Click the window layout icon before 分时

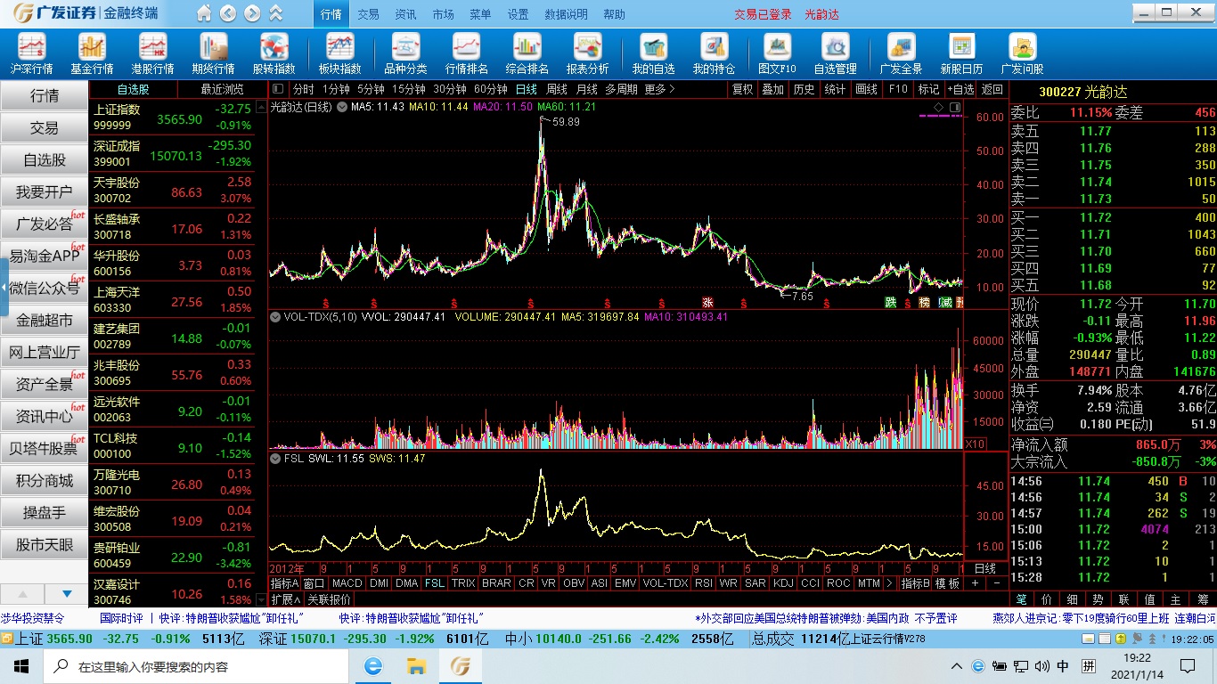[278, 89]
